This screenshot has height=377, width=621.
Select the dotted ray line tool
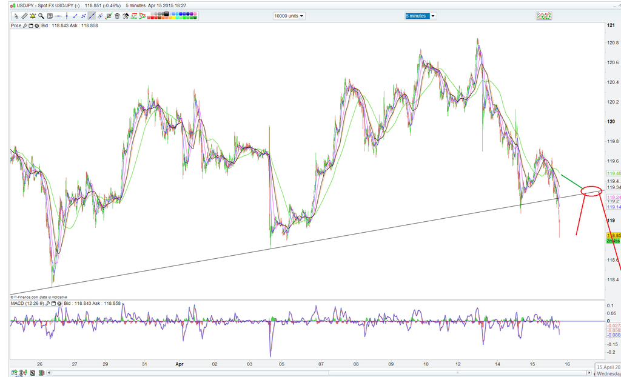click(x=84, y=16)
